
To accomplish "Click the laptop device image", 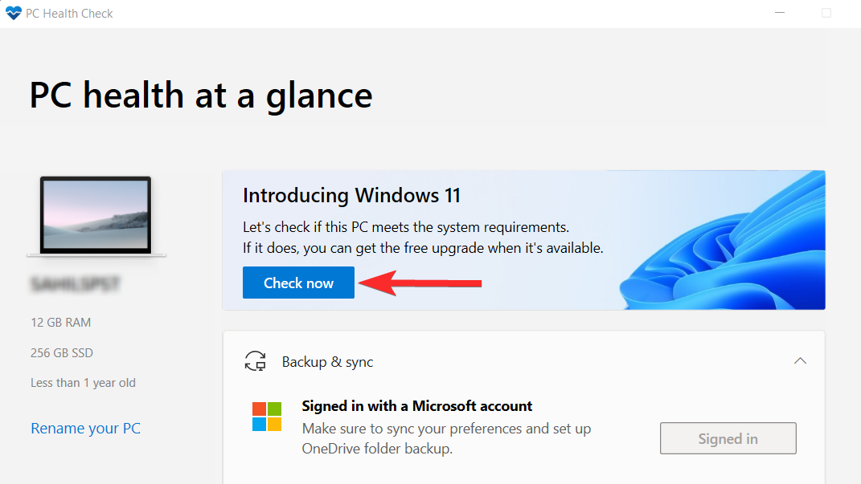I will (x=96, y=215).
